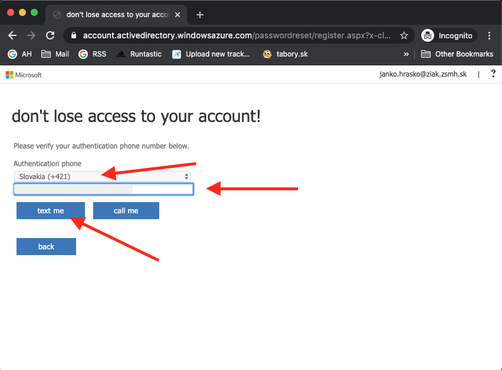Click the browser back arrow
Image resolution: width=502 pixels, height=370 pixels.
pyautogui.click(x=12, y=35)
